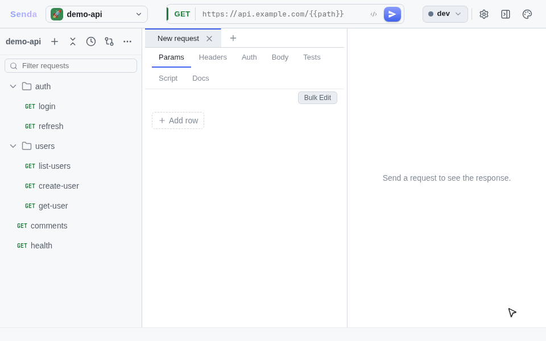546x341 pixels.
Task: Switch to the Params tab
Action: (x=171, y=57)
